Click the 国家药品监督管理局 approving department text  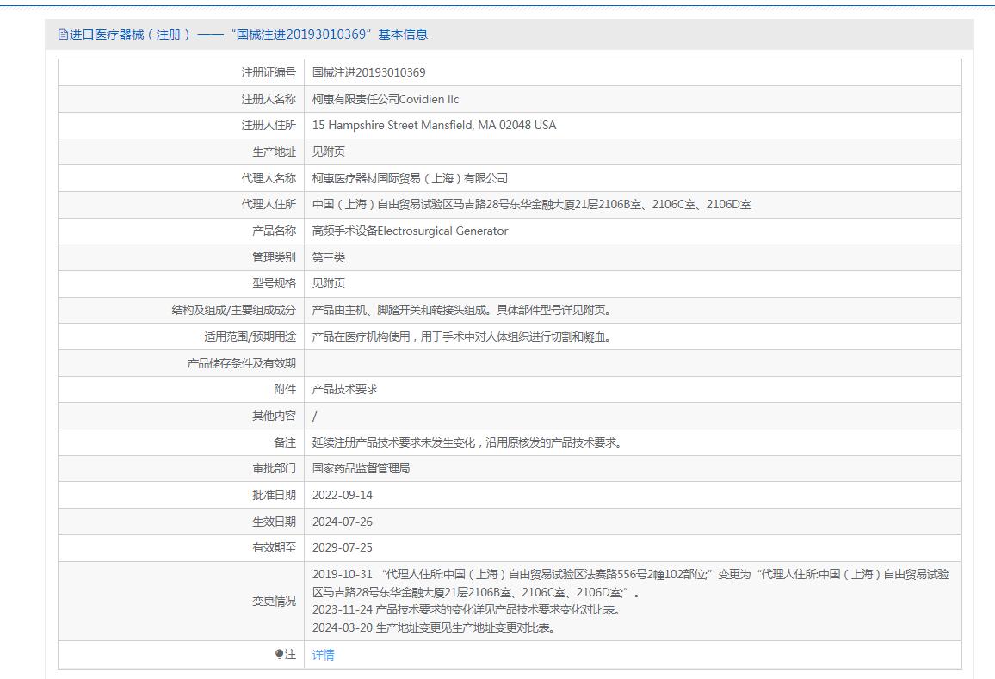coord(362,468)
